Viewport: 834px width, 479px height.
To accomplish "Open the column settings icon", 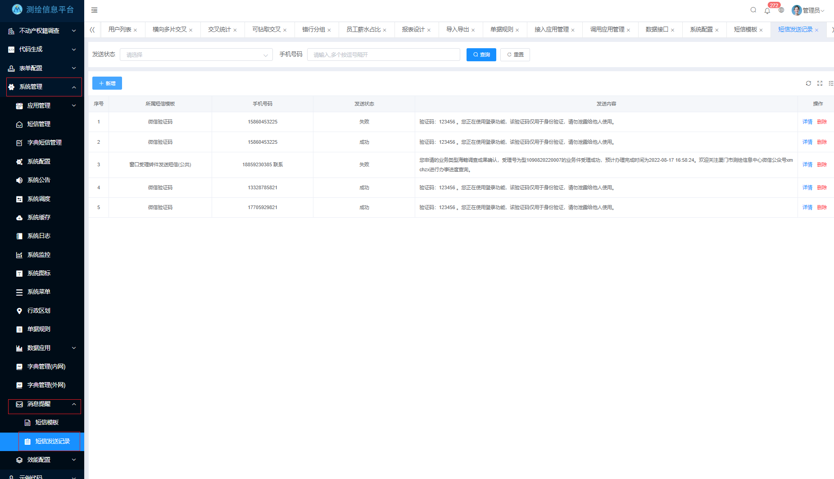I will pyautogui.click(x=830, y=83).
